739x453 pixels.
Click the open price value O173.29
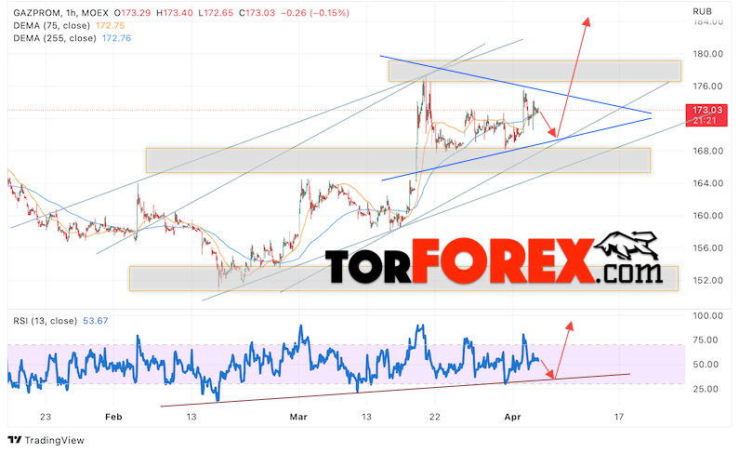pyautogui.click(x=132, y=13)
